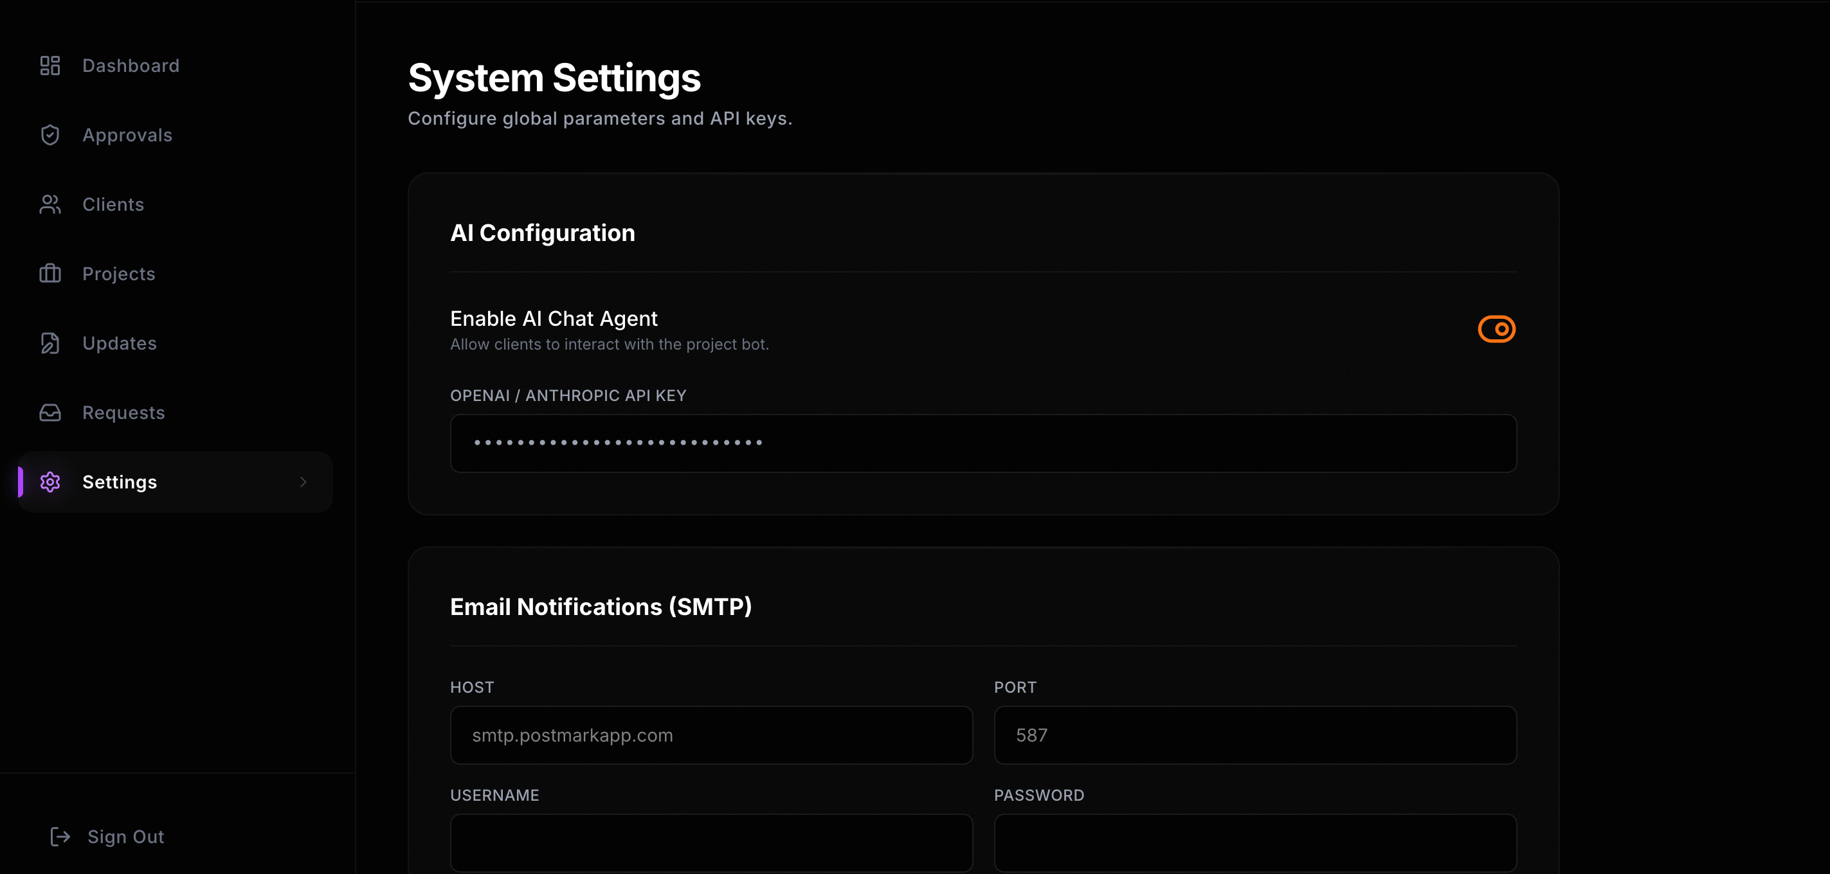Go to the Clients page

113,204
